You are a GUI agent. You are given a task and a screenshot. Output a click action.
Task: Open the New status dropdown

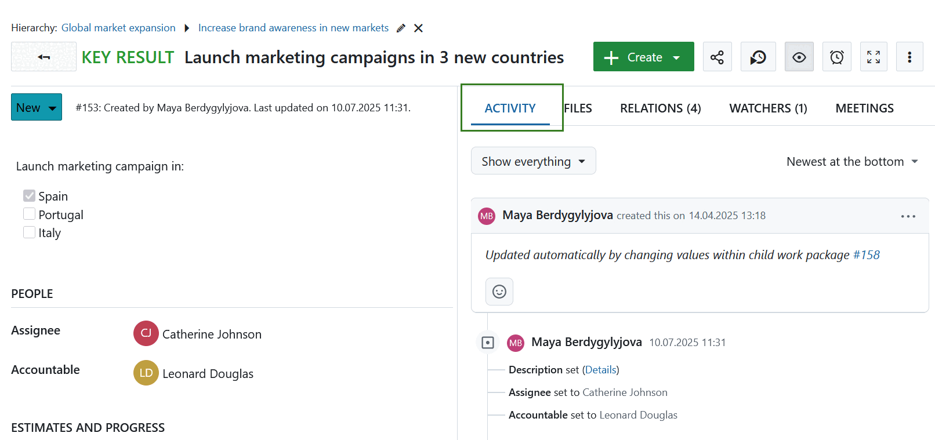coord(37,107)
